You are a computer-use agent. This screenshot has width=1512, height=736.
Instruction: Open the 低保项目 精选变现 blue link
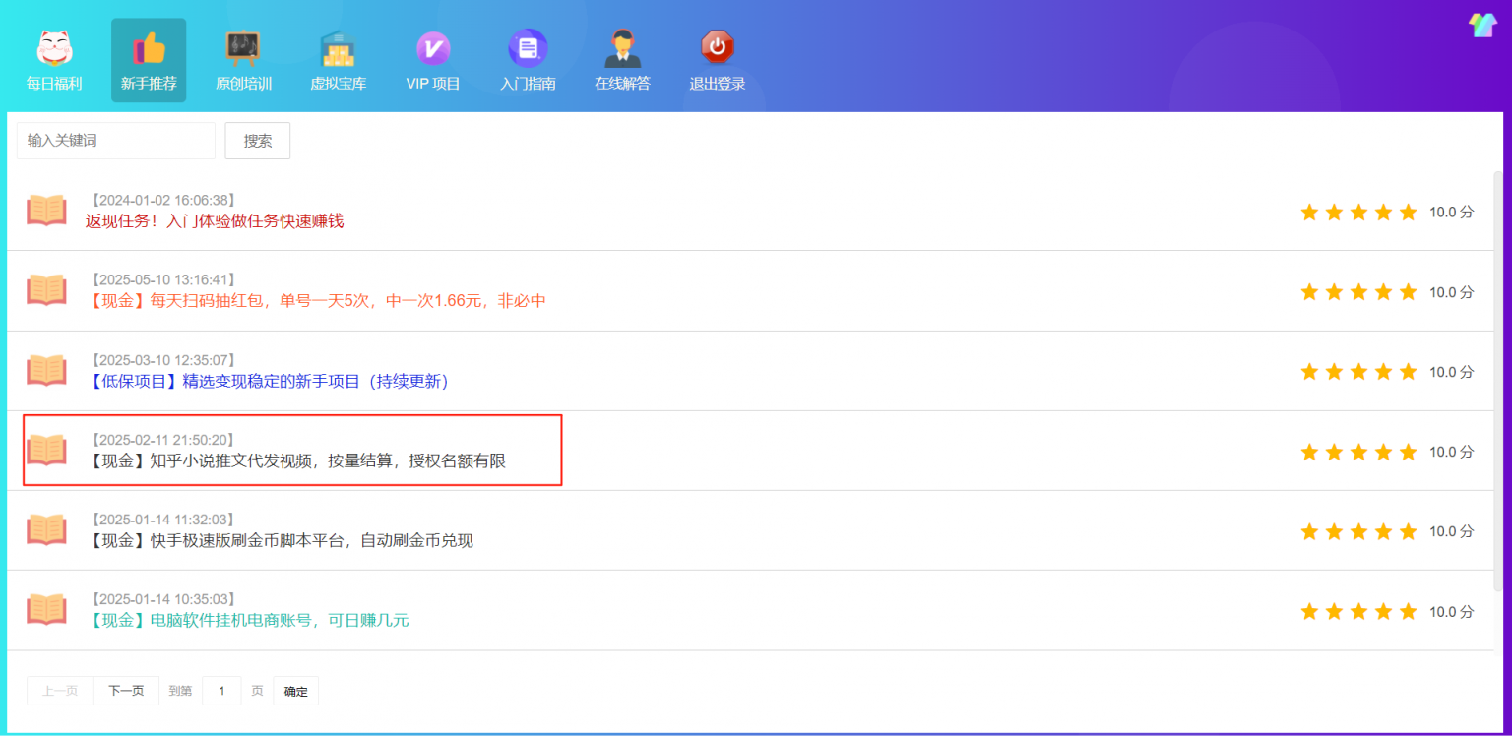pos(269,381)
